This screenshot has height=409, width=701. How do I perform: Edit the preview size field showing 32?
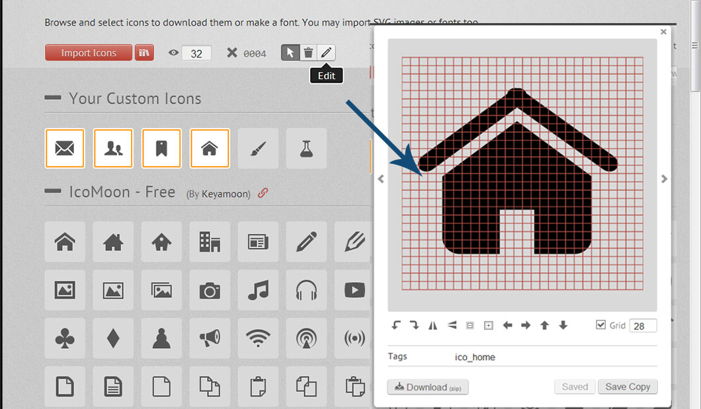pyautogui.click(x=196, y=53)
